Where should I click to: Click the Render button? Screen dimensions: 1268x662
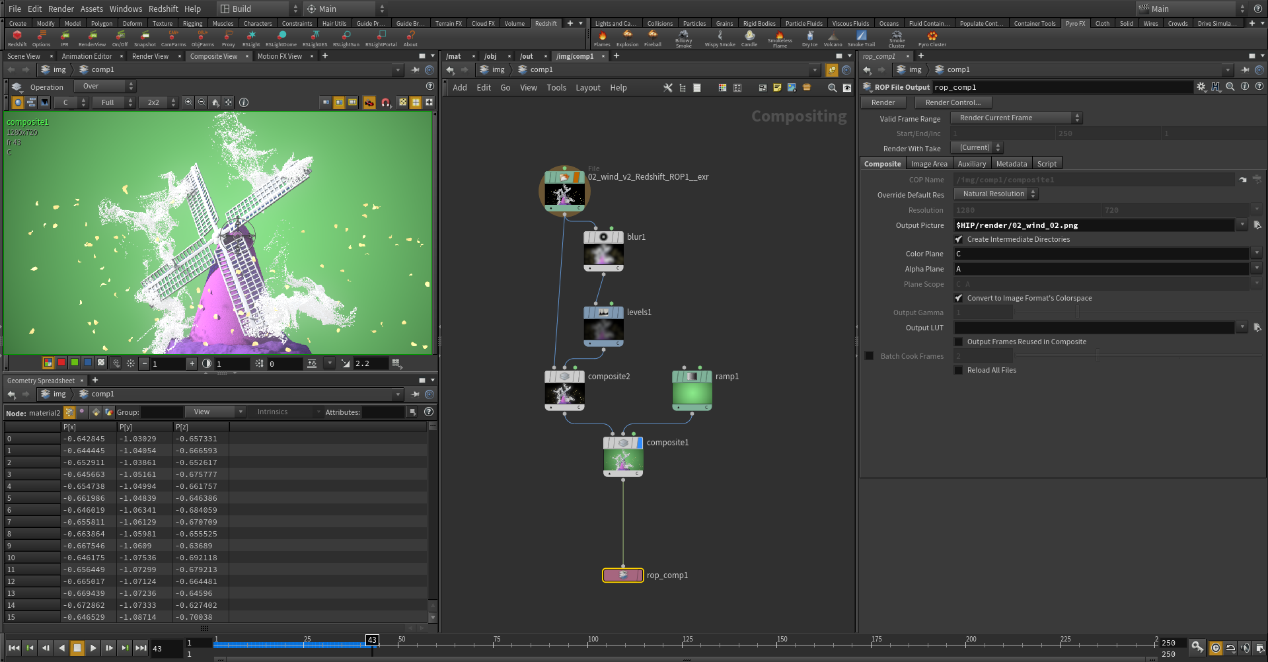[883, 102]
